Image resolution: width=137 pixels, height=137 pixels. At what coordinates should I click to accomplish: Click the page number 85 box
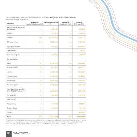point(9,134)
